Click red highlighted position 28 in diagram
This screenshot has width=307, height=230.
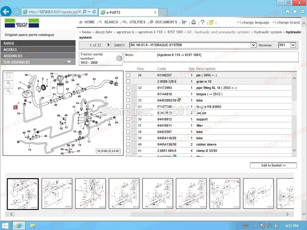tap(15, 107)
